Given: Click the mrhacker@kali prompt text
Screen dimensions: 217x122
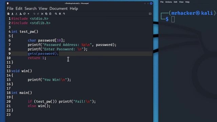Looking at the screenshot, I should (192, 13).
